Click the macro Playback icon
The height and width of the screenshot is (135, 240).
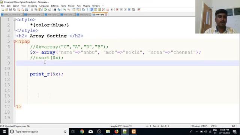(125, 10)
